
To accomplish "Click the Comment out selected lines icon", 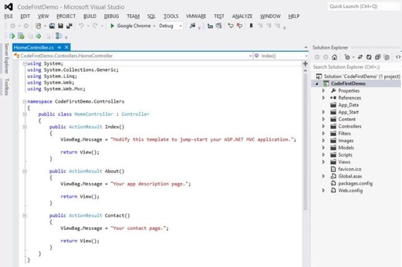I will (x=231, y=25).
